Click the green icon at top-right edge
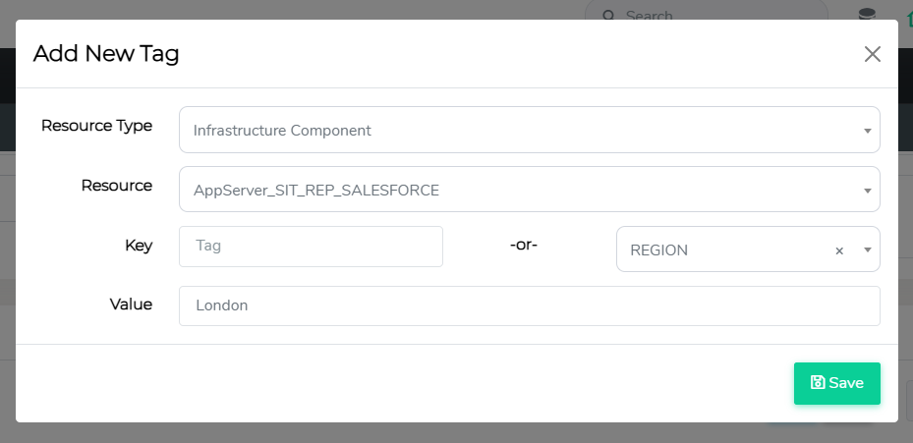 [908, 14]
